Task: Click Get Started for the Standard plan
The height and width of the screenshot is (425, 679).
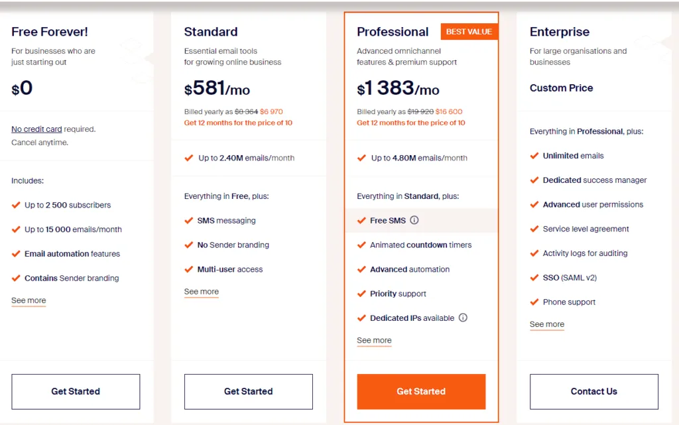Action: click(249, 392)
